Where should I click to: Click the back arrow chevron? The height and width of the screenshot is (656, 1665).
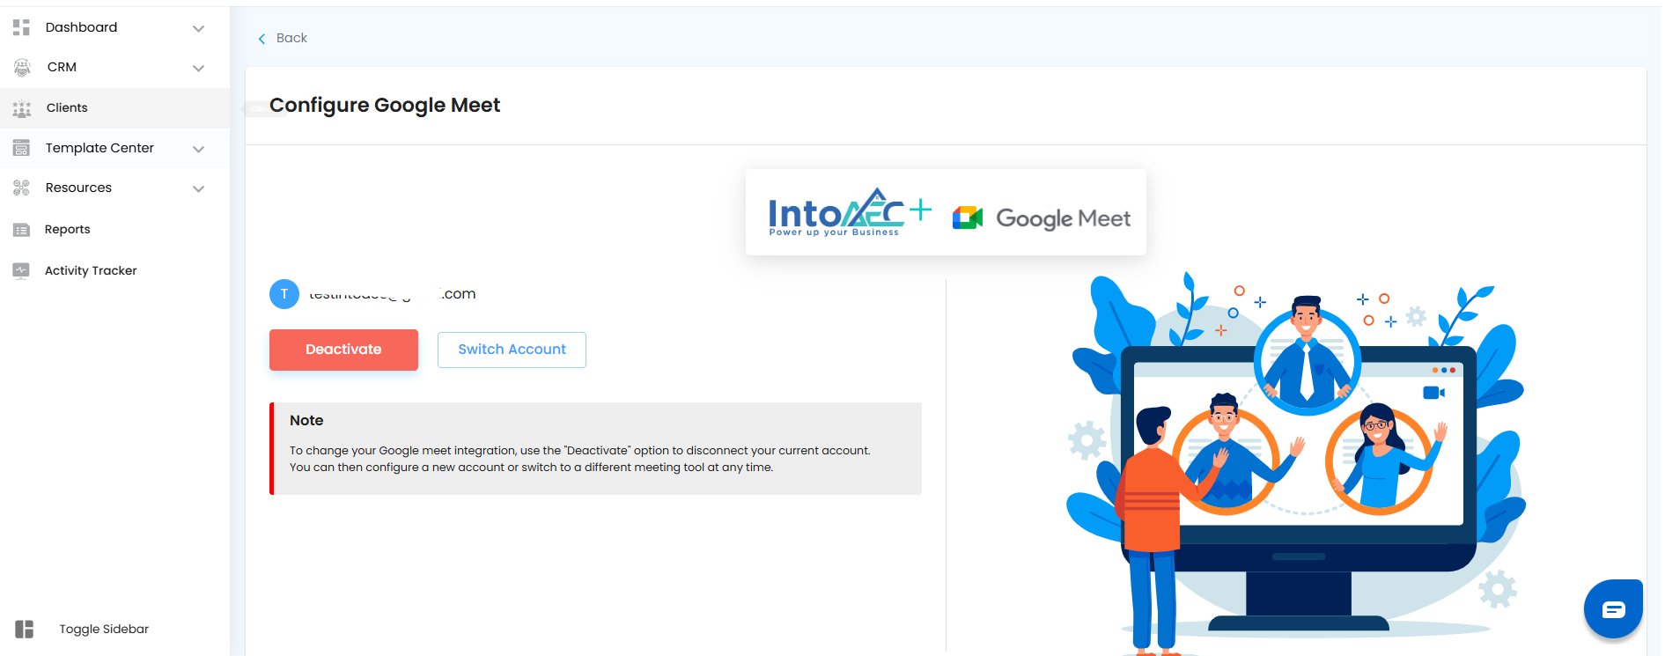tap(262, 39)
